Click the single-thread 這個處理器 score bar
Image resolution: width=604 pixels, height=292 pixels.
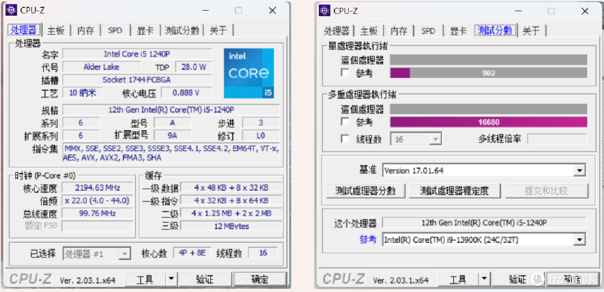pyautogui.click(x=488, y=60)
